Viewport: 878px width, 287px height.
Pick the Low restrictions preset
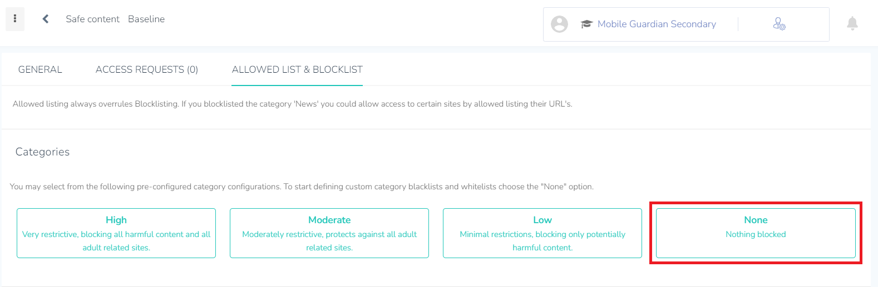542,233
